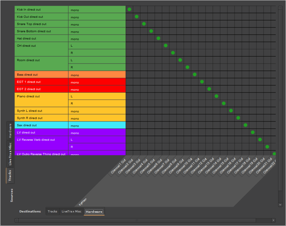Disconnect LV direct out from Channel 18 Out
Viewport: 286px width, 226px height.
253,132
